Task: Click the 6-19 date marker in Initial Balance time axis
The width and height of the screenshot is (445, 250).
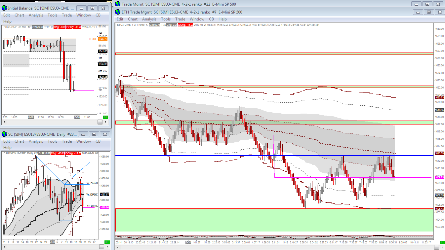Action: 31,117
